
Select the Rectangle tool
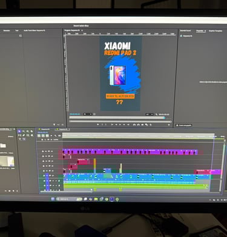(x=28, y=135)
